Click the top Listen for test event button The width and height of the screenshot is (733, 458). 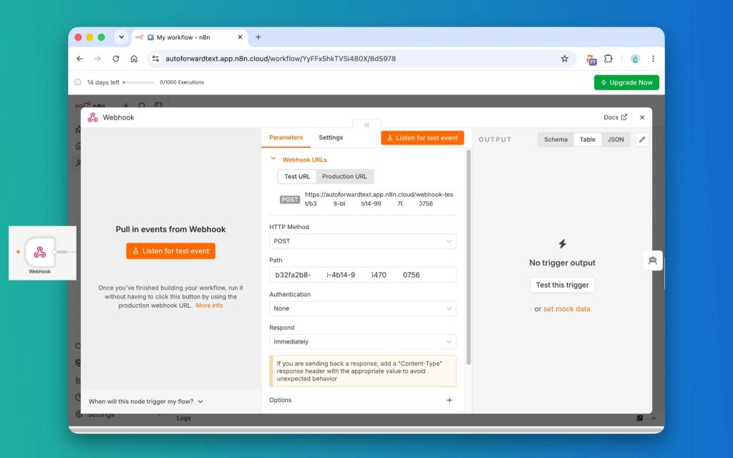click(x=422, y=138)
